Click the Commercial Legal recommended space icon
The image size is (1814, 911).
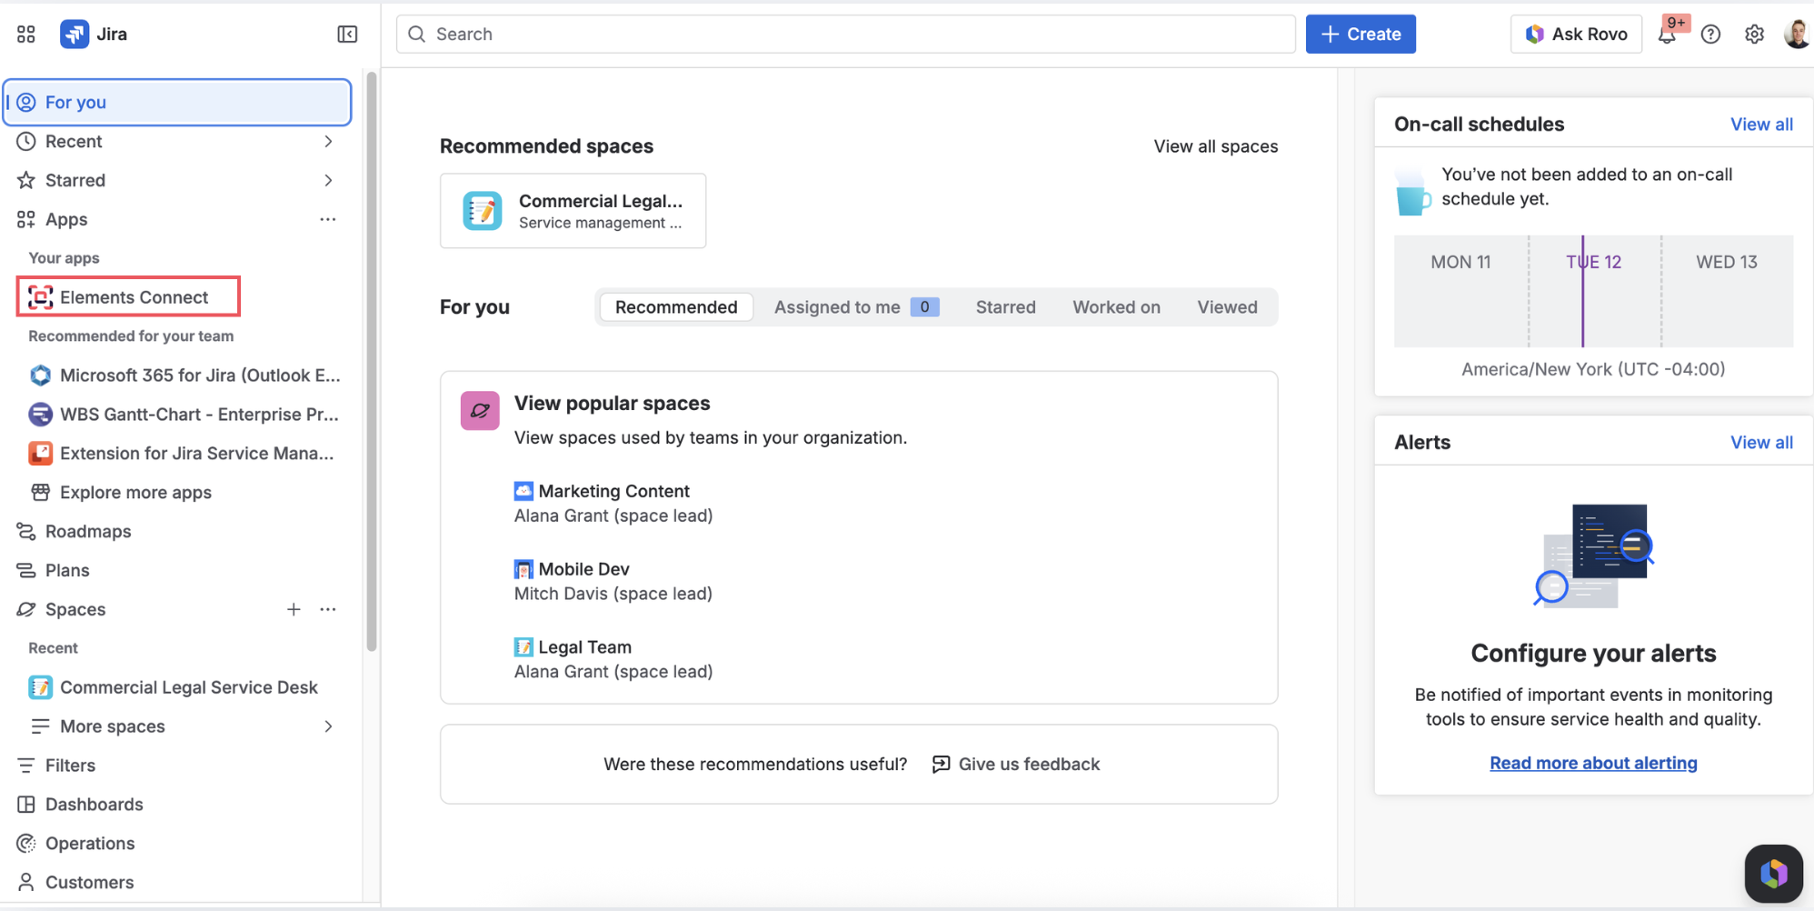tap(483, 211)
